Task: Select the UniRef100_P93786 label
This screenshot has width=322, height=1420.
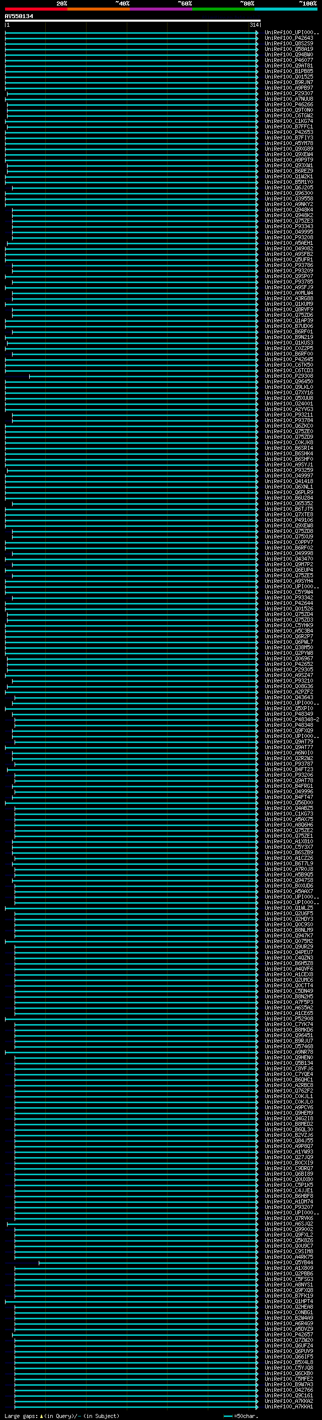Action: click(x=289, y=265)
